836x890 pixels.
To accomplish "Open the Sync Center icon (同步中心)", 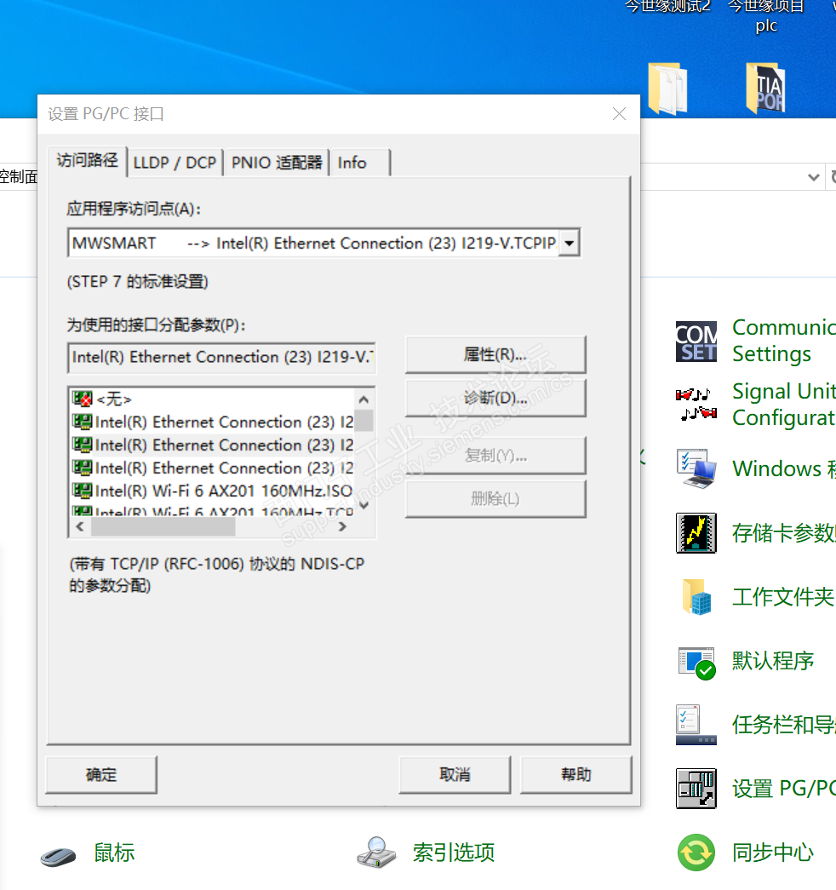I will click(696, 852).
